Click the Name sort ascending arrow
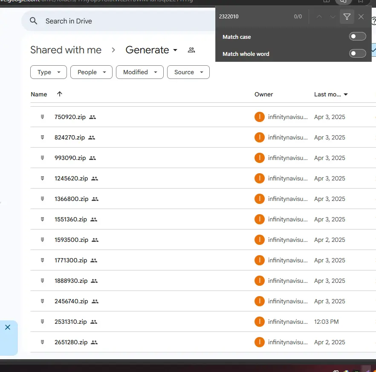This screenshot has height=372, width=376. pyautogui.click(x=60, y=94)
